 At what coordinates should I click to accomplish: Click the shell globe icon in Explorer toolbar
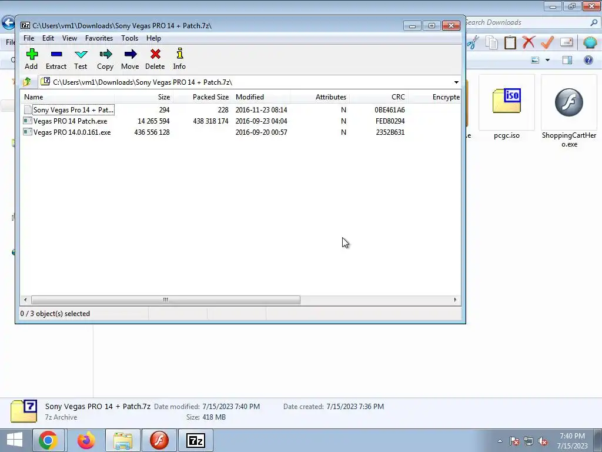[590, 42]
